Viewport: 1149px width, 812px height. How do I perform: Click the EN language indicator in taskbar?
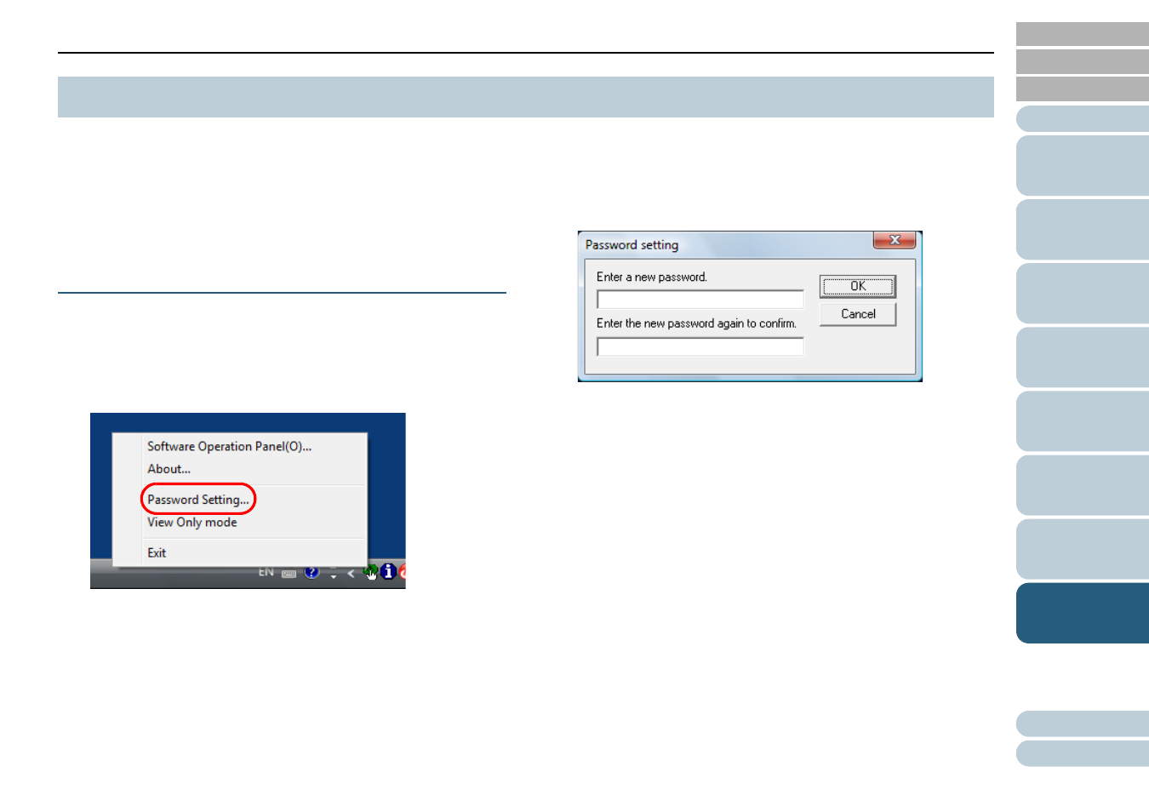(266, 572)
